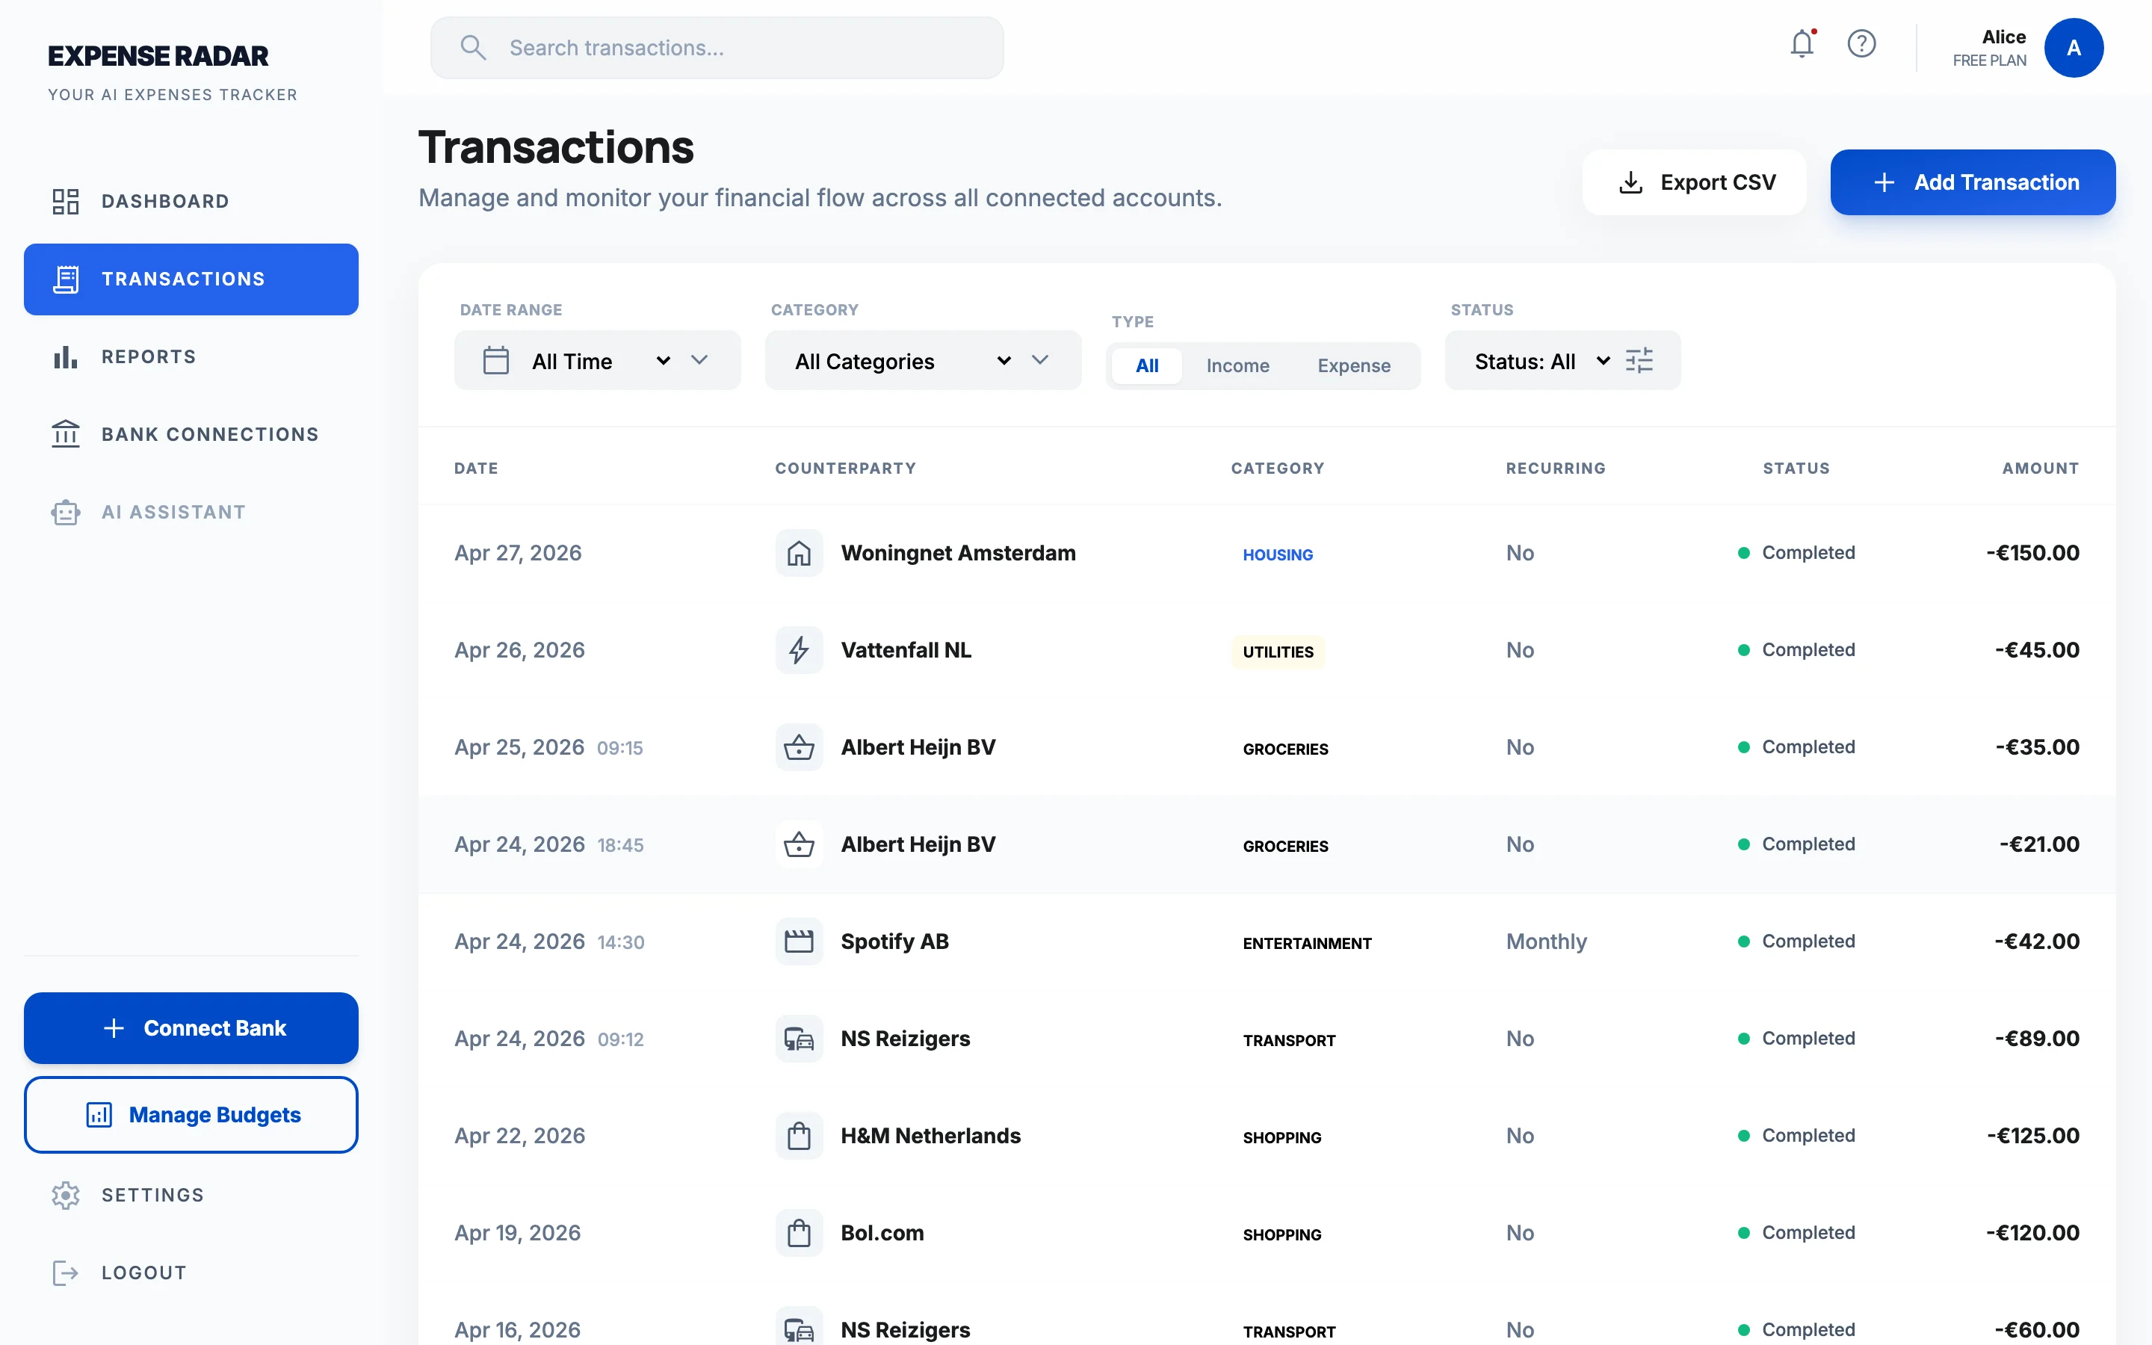The width and height of the screenshot is (2152, 1345).
Task: Open the AI Assistant robot icon
Action: 66,512
